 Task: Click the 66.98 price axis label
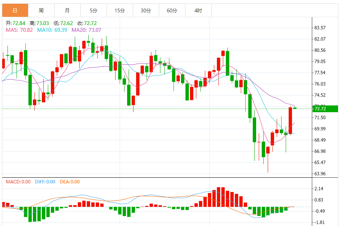[320, 151]
